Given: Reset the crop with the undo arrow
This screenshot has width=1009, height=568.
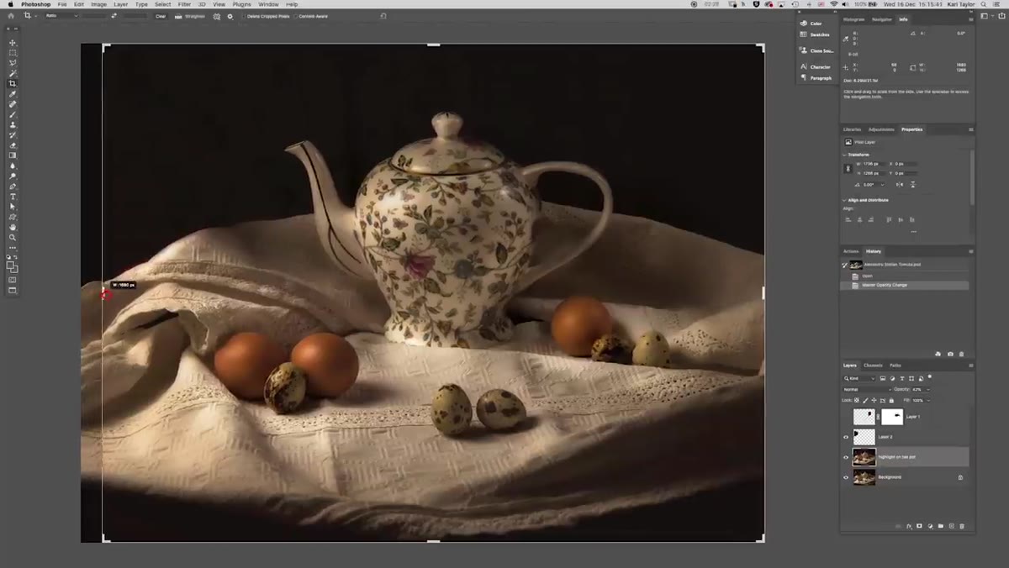Looking at the screenshot, I should 383,16.
